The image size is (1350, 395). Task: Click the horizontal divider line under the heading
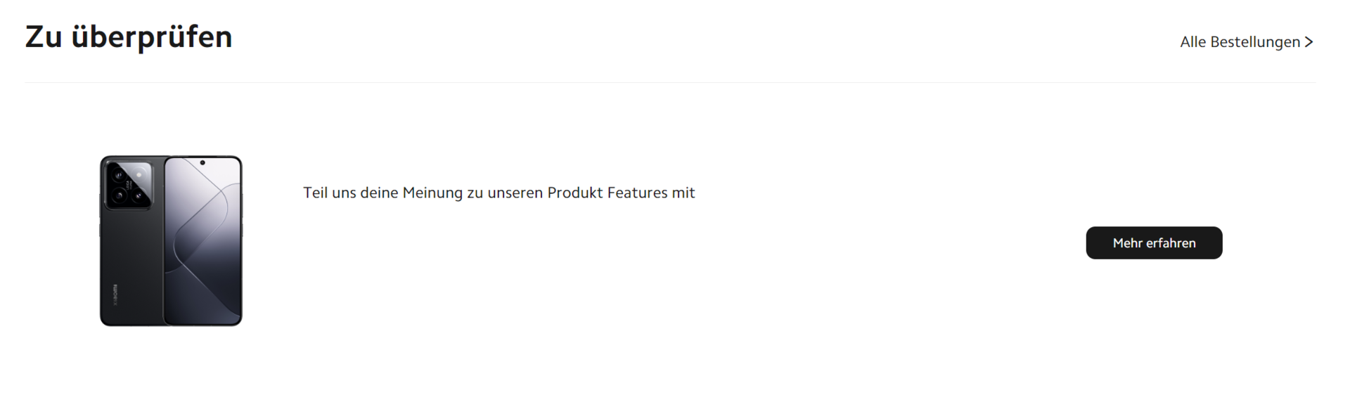(670, 83)
